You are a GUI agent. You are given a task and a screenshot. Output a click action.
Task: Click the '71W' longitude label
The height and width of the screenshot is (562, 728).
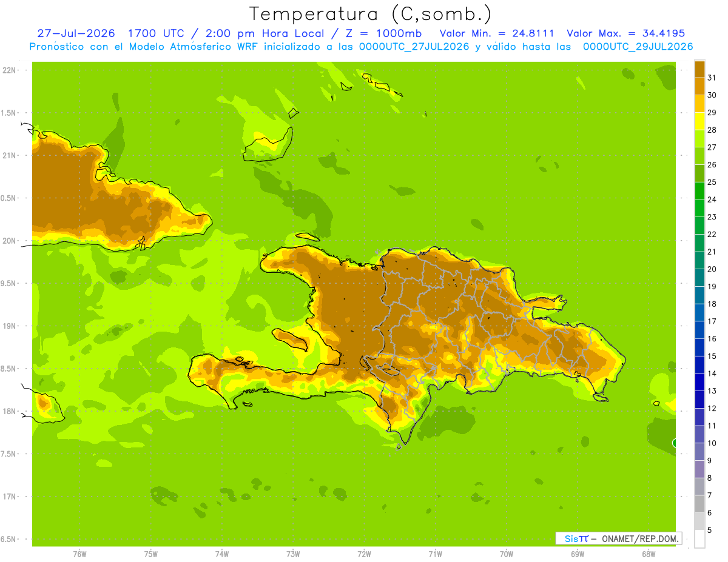pyautogui.click(x=435, y=554)
